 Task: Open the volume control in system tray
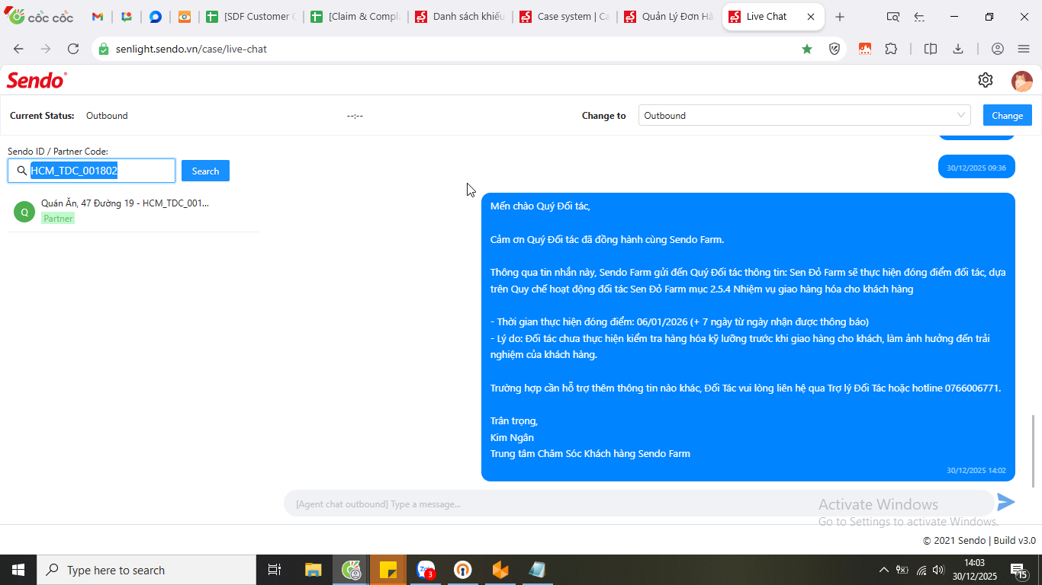pyautogui.click(x=938, y=570)
